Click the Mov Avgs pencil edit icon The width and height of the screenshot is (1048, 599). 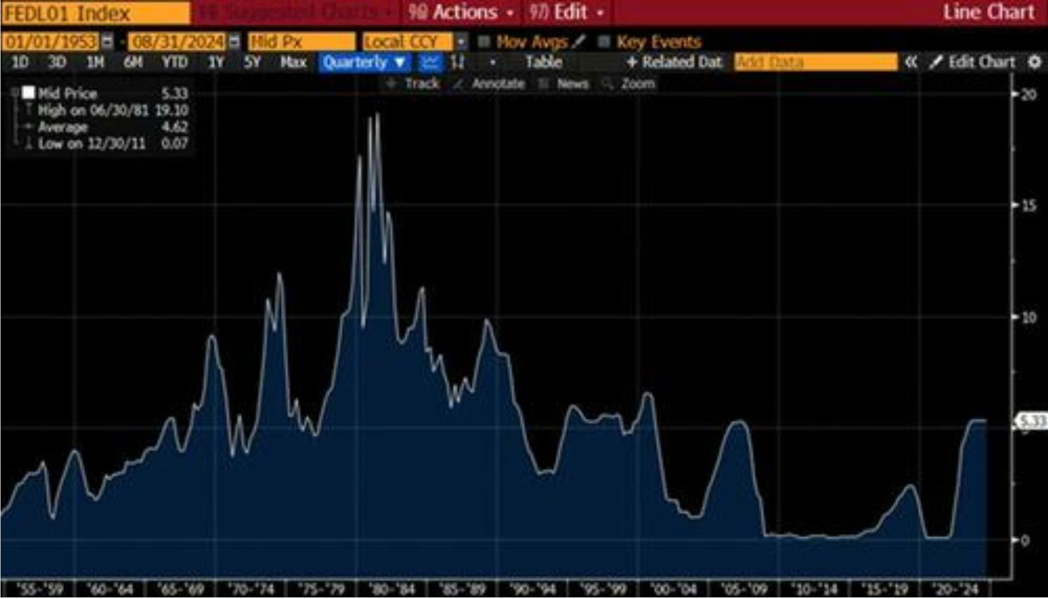point(579,41)
